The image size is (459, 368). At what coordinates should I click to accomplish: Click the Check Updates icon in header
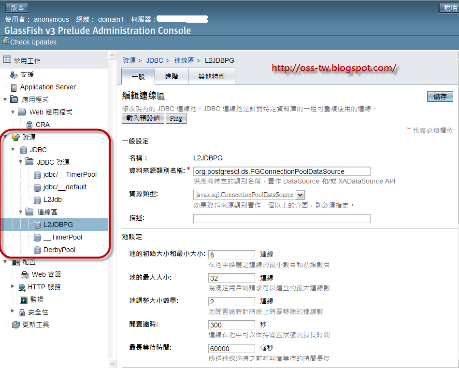coord(6,41)
